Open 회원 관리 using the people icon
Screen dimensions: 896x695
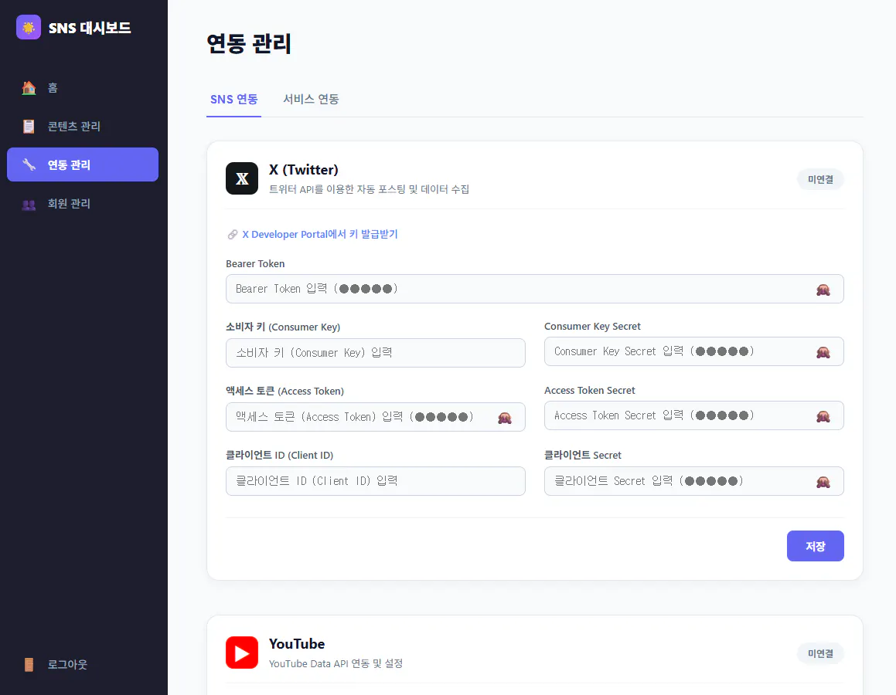tap(29, 203)
